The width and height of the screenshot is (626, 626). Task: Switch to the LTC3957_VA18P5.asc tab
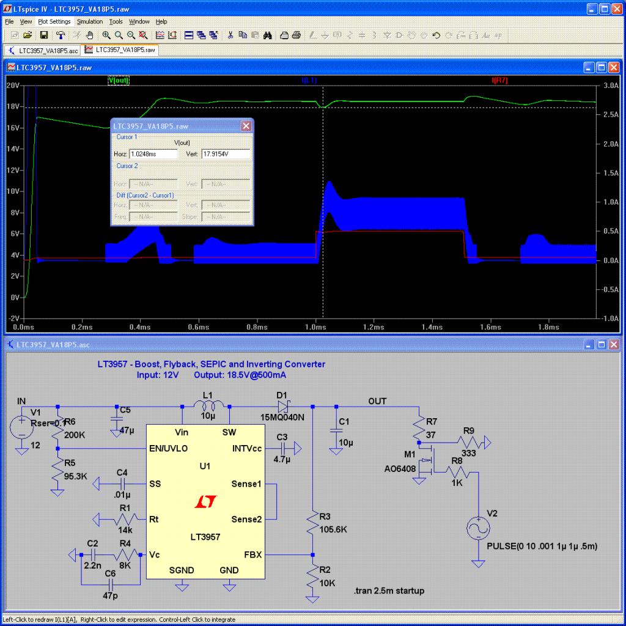43,50
